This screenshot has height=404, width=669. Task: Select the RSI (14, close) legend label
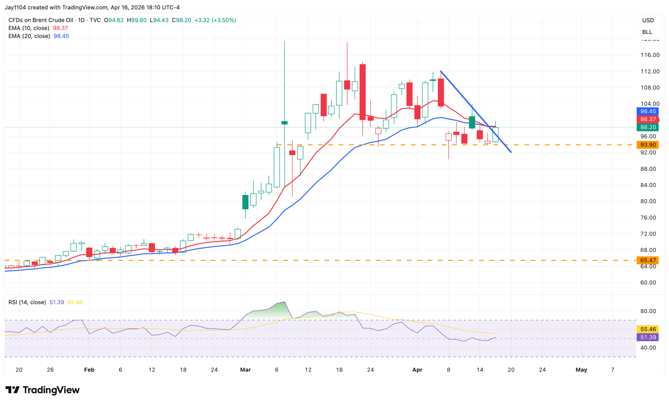[x=27, y=302]
